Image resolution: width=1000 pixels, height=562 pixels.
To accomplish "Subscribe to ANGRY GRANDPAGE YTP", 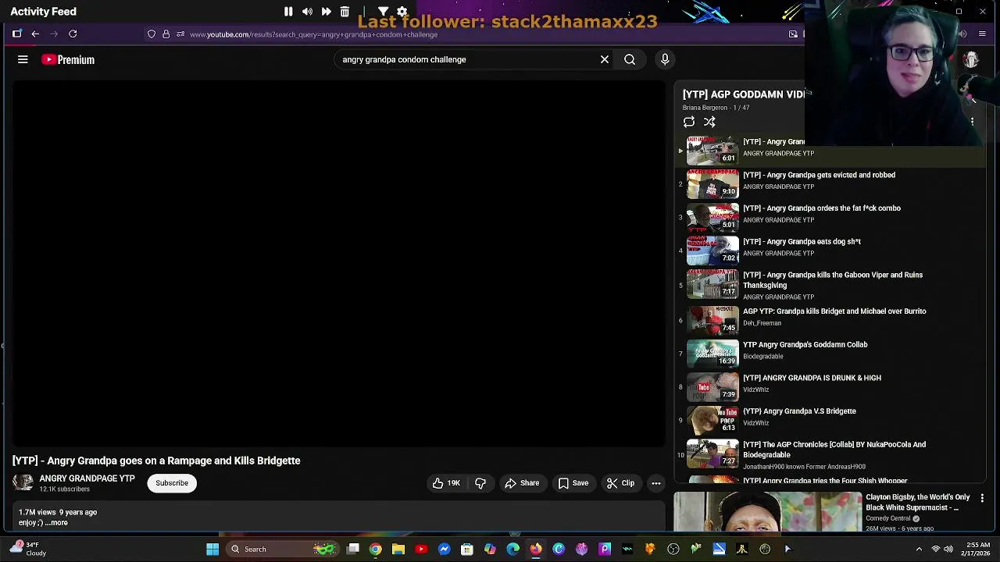I will click(x=172, y=483).
